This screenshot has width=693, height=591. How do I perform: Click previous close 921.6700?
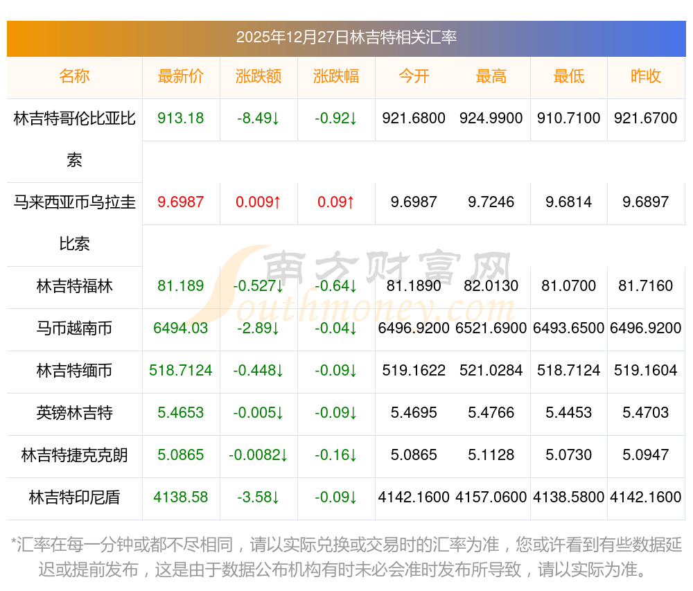[x=646, y=118]
